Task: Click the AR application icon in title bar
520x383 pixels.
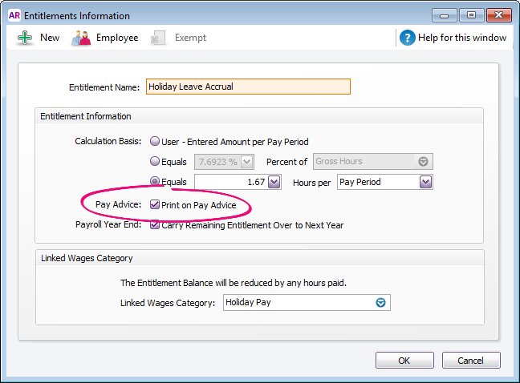Action: pyautogui.click(x=14, y=15)
